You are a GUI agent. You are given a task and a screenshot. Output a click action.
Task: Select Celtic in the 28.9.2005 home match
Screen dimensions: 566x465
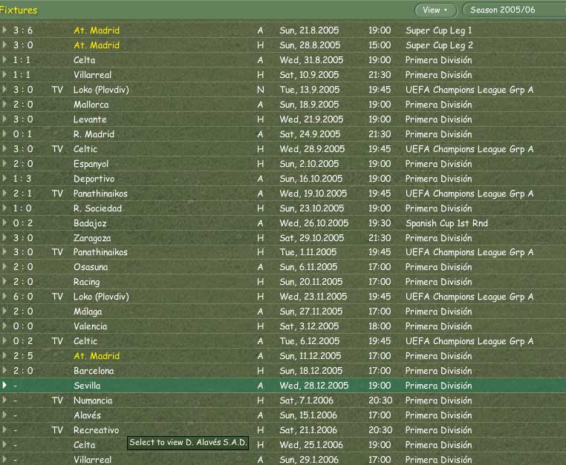click(85, 149)
